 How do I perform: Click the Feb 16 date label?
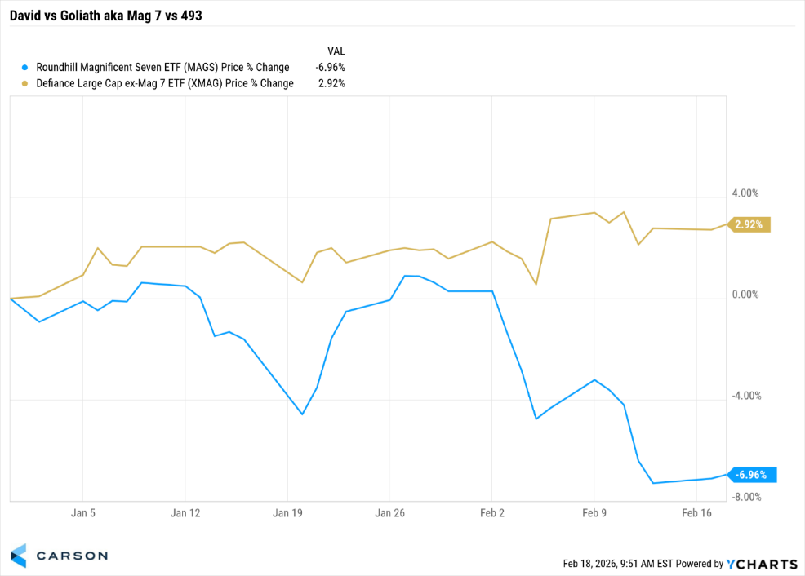click(x=696, y=513)
